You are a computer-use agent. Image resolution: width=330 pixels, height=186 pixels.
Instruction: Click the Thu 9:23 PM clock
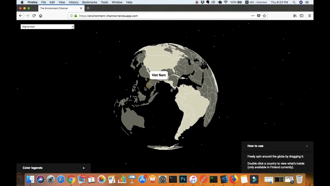click(x=279, y=2)
